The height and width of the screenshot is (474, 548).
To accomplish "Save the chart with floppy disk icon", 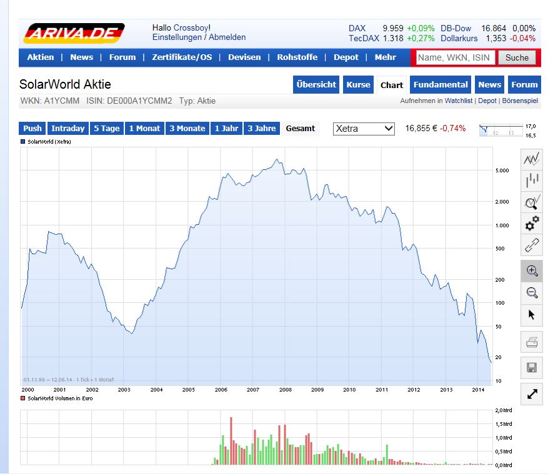I will pos(532,367).
